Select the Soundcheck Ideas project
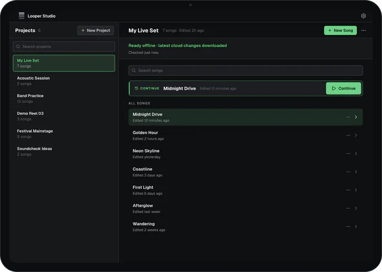Image resolution: width=382 pixels, height=272 pixels. click(x=64, y=151)
